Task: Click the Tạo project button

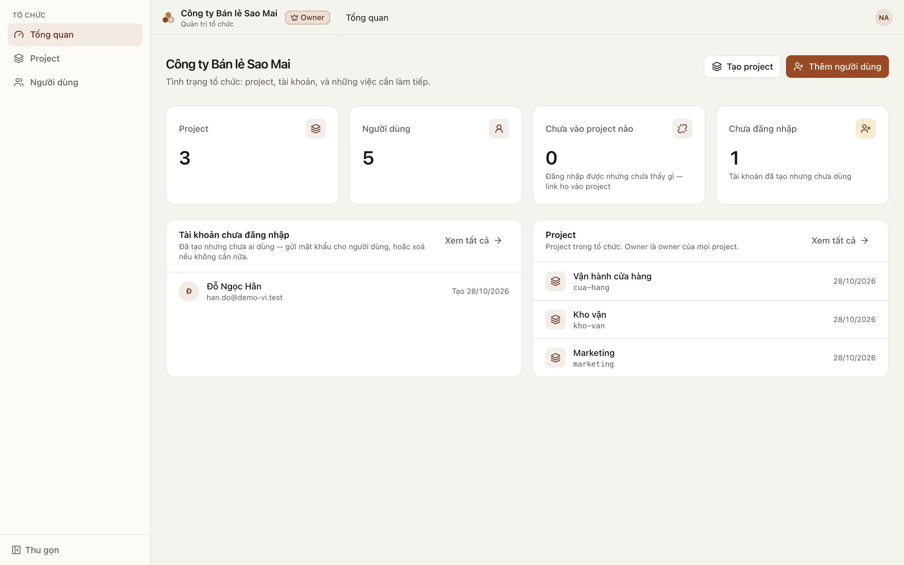Action: click(742, 67)
